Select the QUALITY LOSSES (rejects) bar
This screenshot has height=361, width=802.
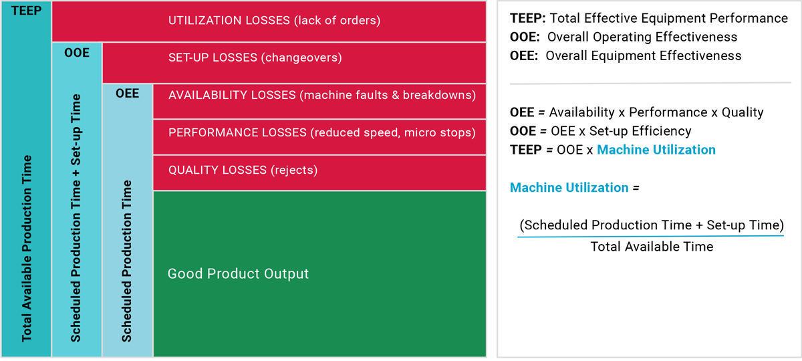pyautogui.click(x=319, y=172)
